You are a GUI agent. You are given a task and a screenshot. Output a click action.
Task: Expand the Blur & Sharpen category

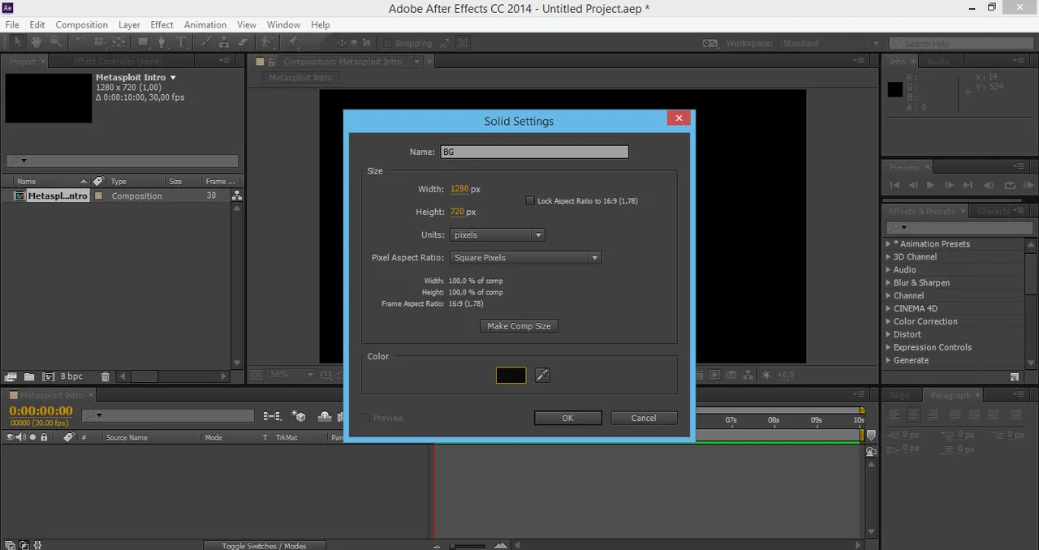(x=888, y=282)
